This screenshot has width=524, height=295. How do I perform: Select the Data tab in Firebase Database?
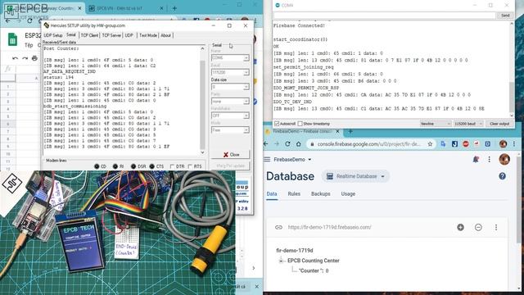[x=272, y=194]
